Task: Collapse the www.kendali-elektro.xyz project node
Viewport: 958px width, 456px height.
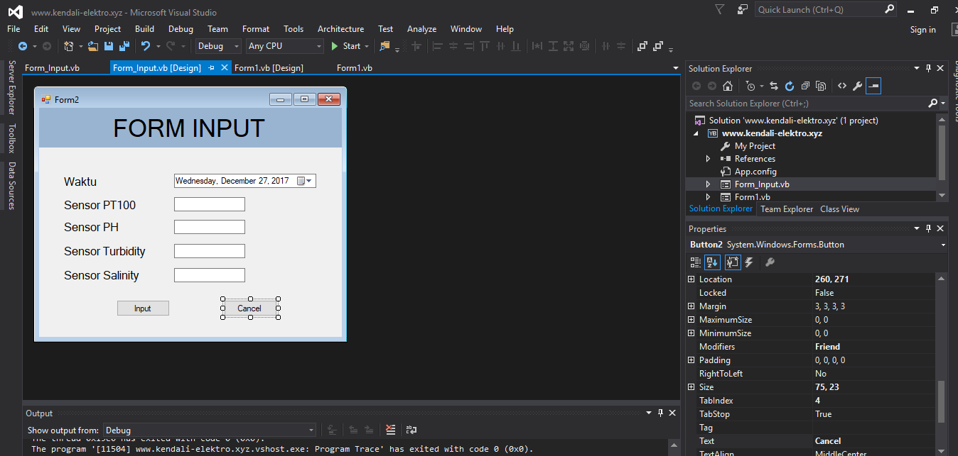Action: (x=696, y=133)
